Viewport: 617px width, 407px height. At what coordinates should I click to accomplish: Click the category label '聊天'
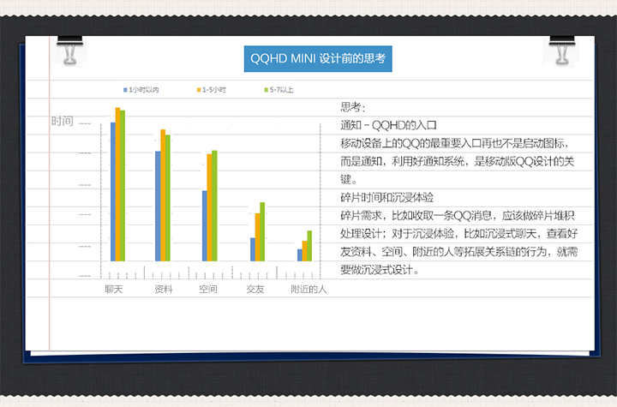[x=114, y=290]
